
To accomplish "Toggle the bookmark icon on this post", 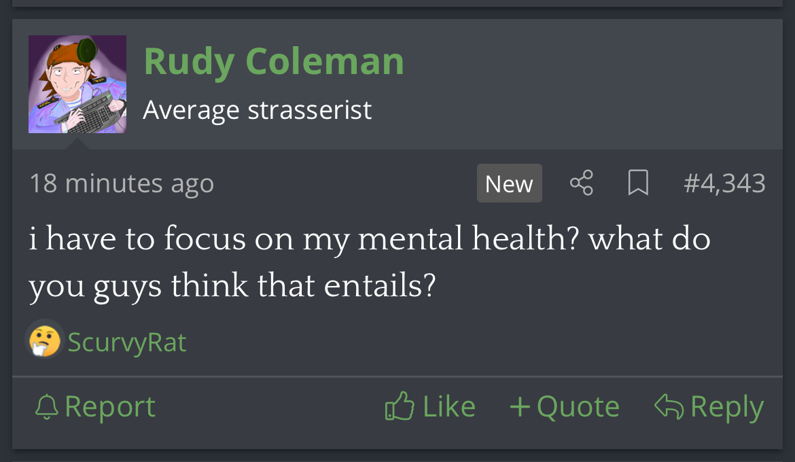I will click(x=637, y=183).
